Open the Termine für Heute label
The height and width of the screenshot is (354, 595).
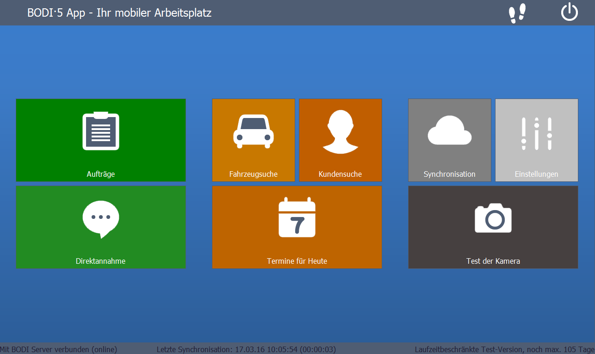point(297,261)
